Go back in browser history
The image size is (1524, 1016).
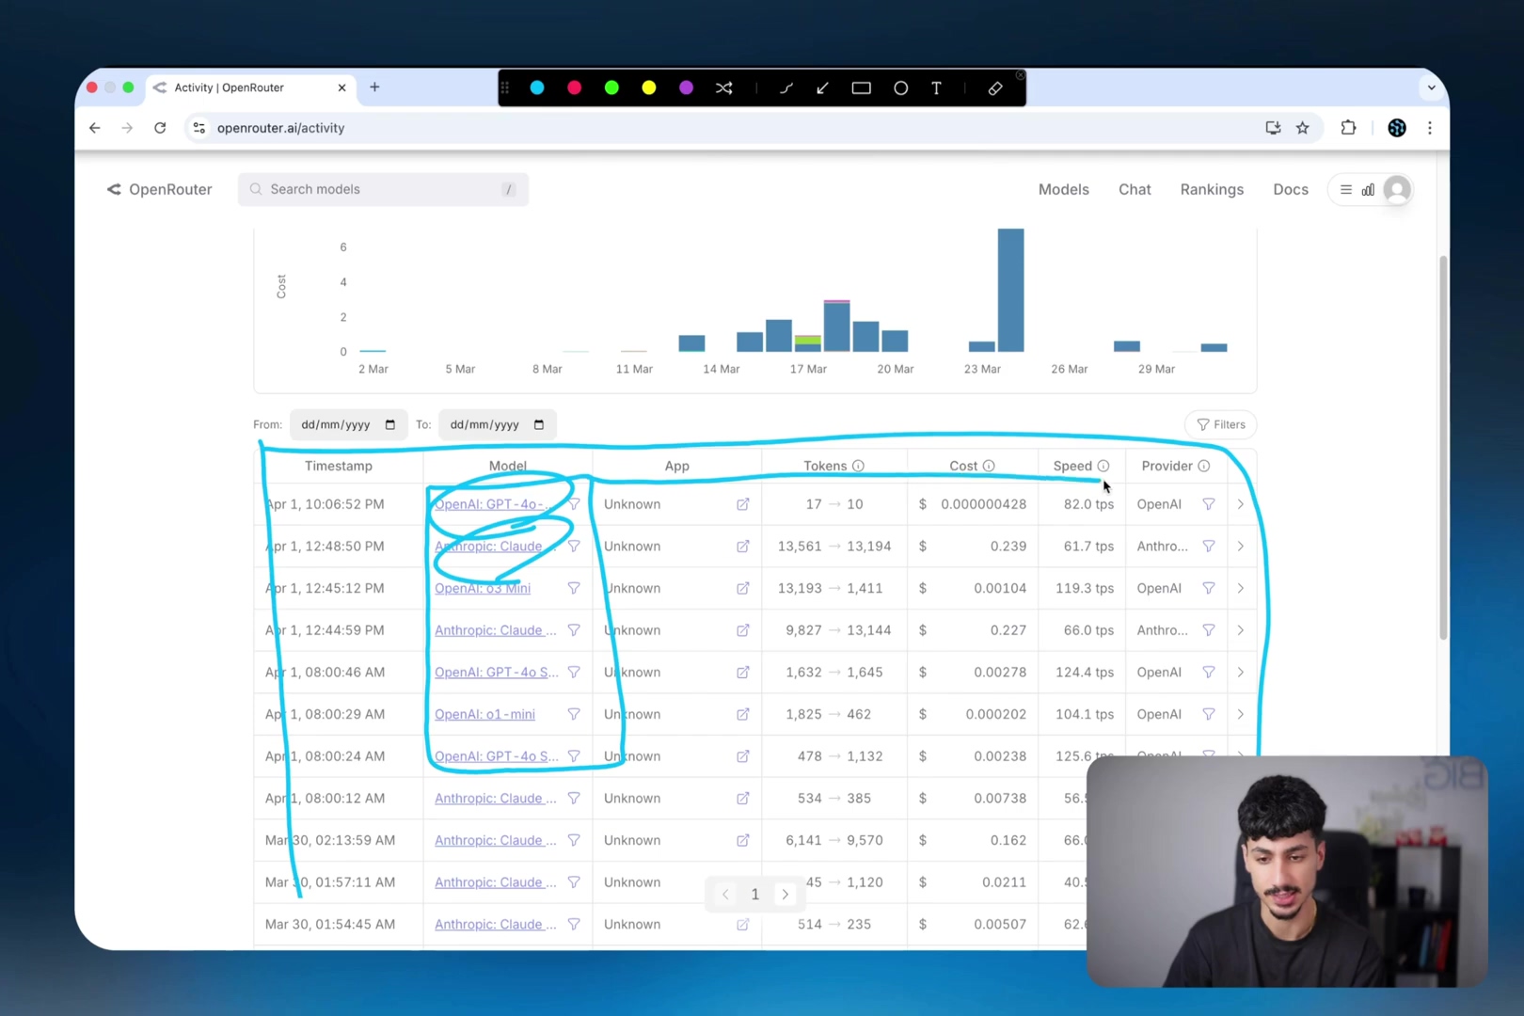94,128
